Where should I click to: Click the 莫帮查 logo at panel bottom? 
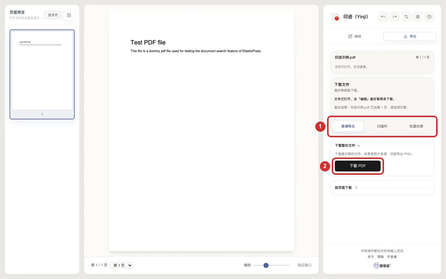point(382,265)
